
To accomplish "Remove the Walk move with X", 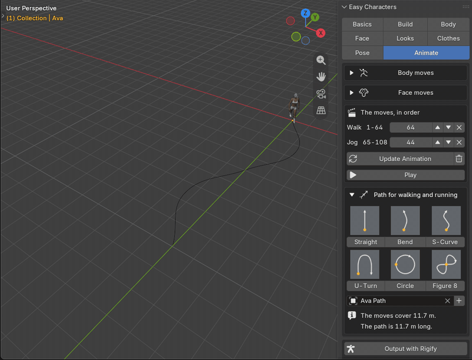I will pyautogui.click(x=459, y=127).
